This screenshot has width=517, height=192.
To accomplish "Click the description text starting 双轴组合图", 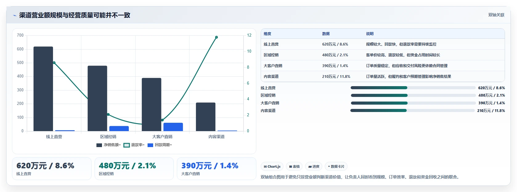I will tap(361, 177).
